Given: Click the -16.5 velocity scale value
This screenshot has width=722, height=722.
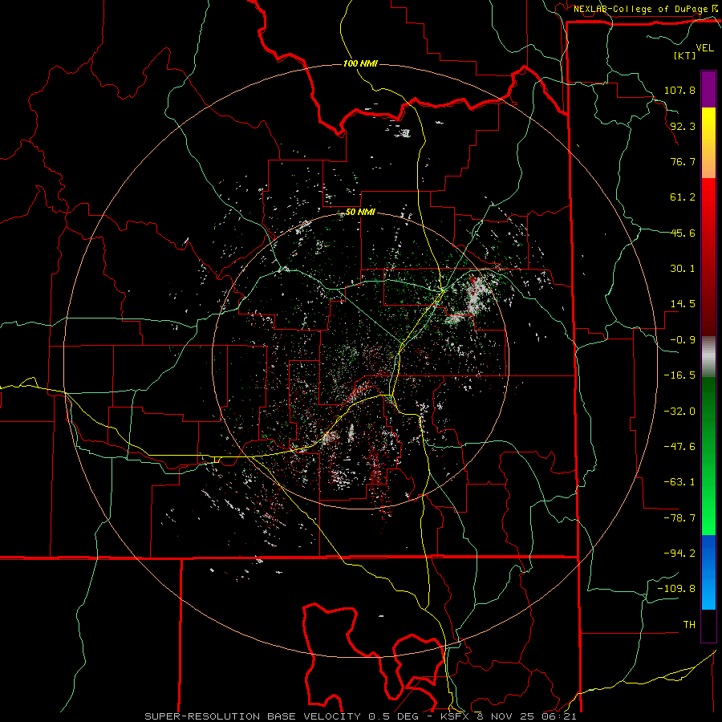Looking at the screenshot, I should (679, 375).
